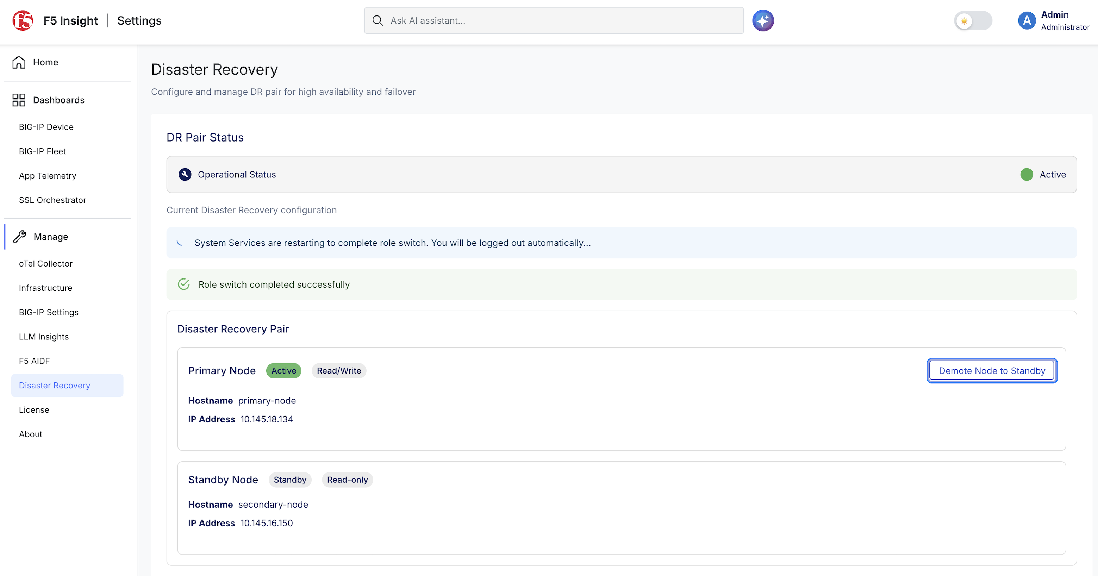Click the Read-only badge
Image resolution: width=1098 pixels, height=576 pixels.
tap(347, 480)
